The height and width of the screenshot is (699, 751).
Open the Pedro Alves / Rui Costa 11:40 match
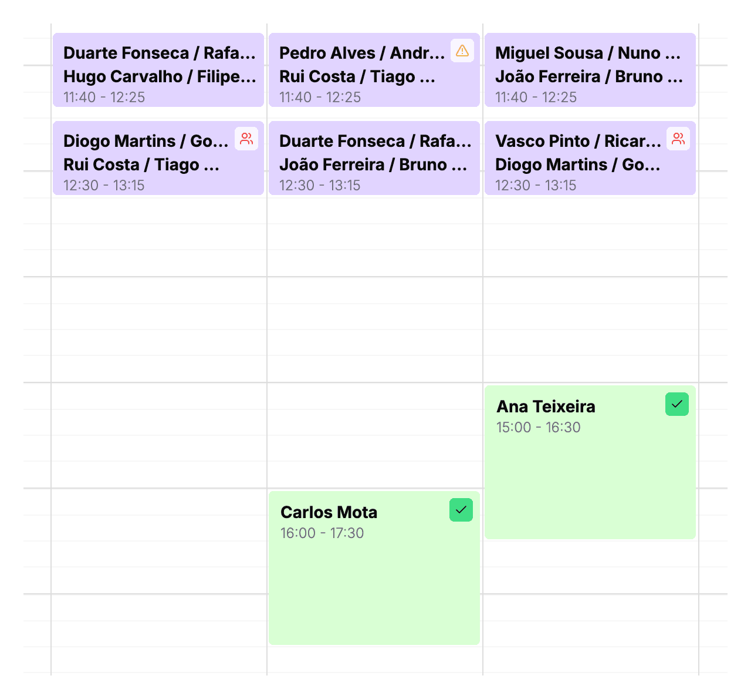(374, 70)
